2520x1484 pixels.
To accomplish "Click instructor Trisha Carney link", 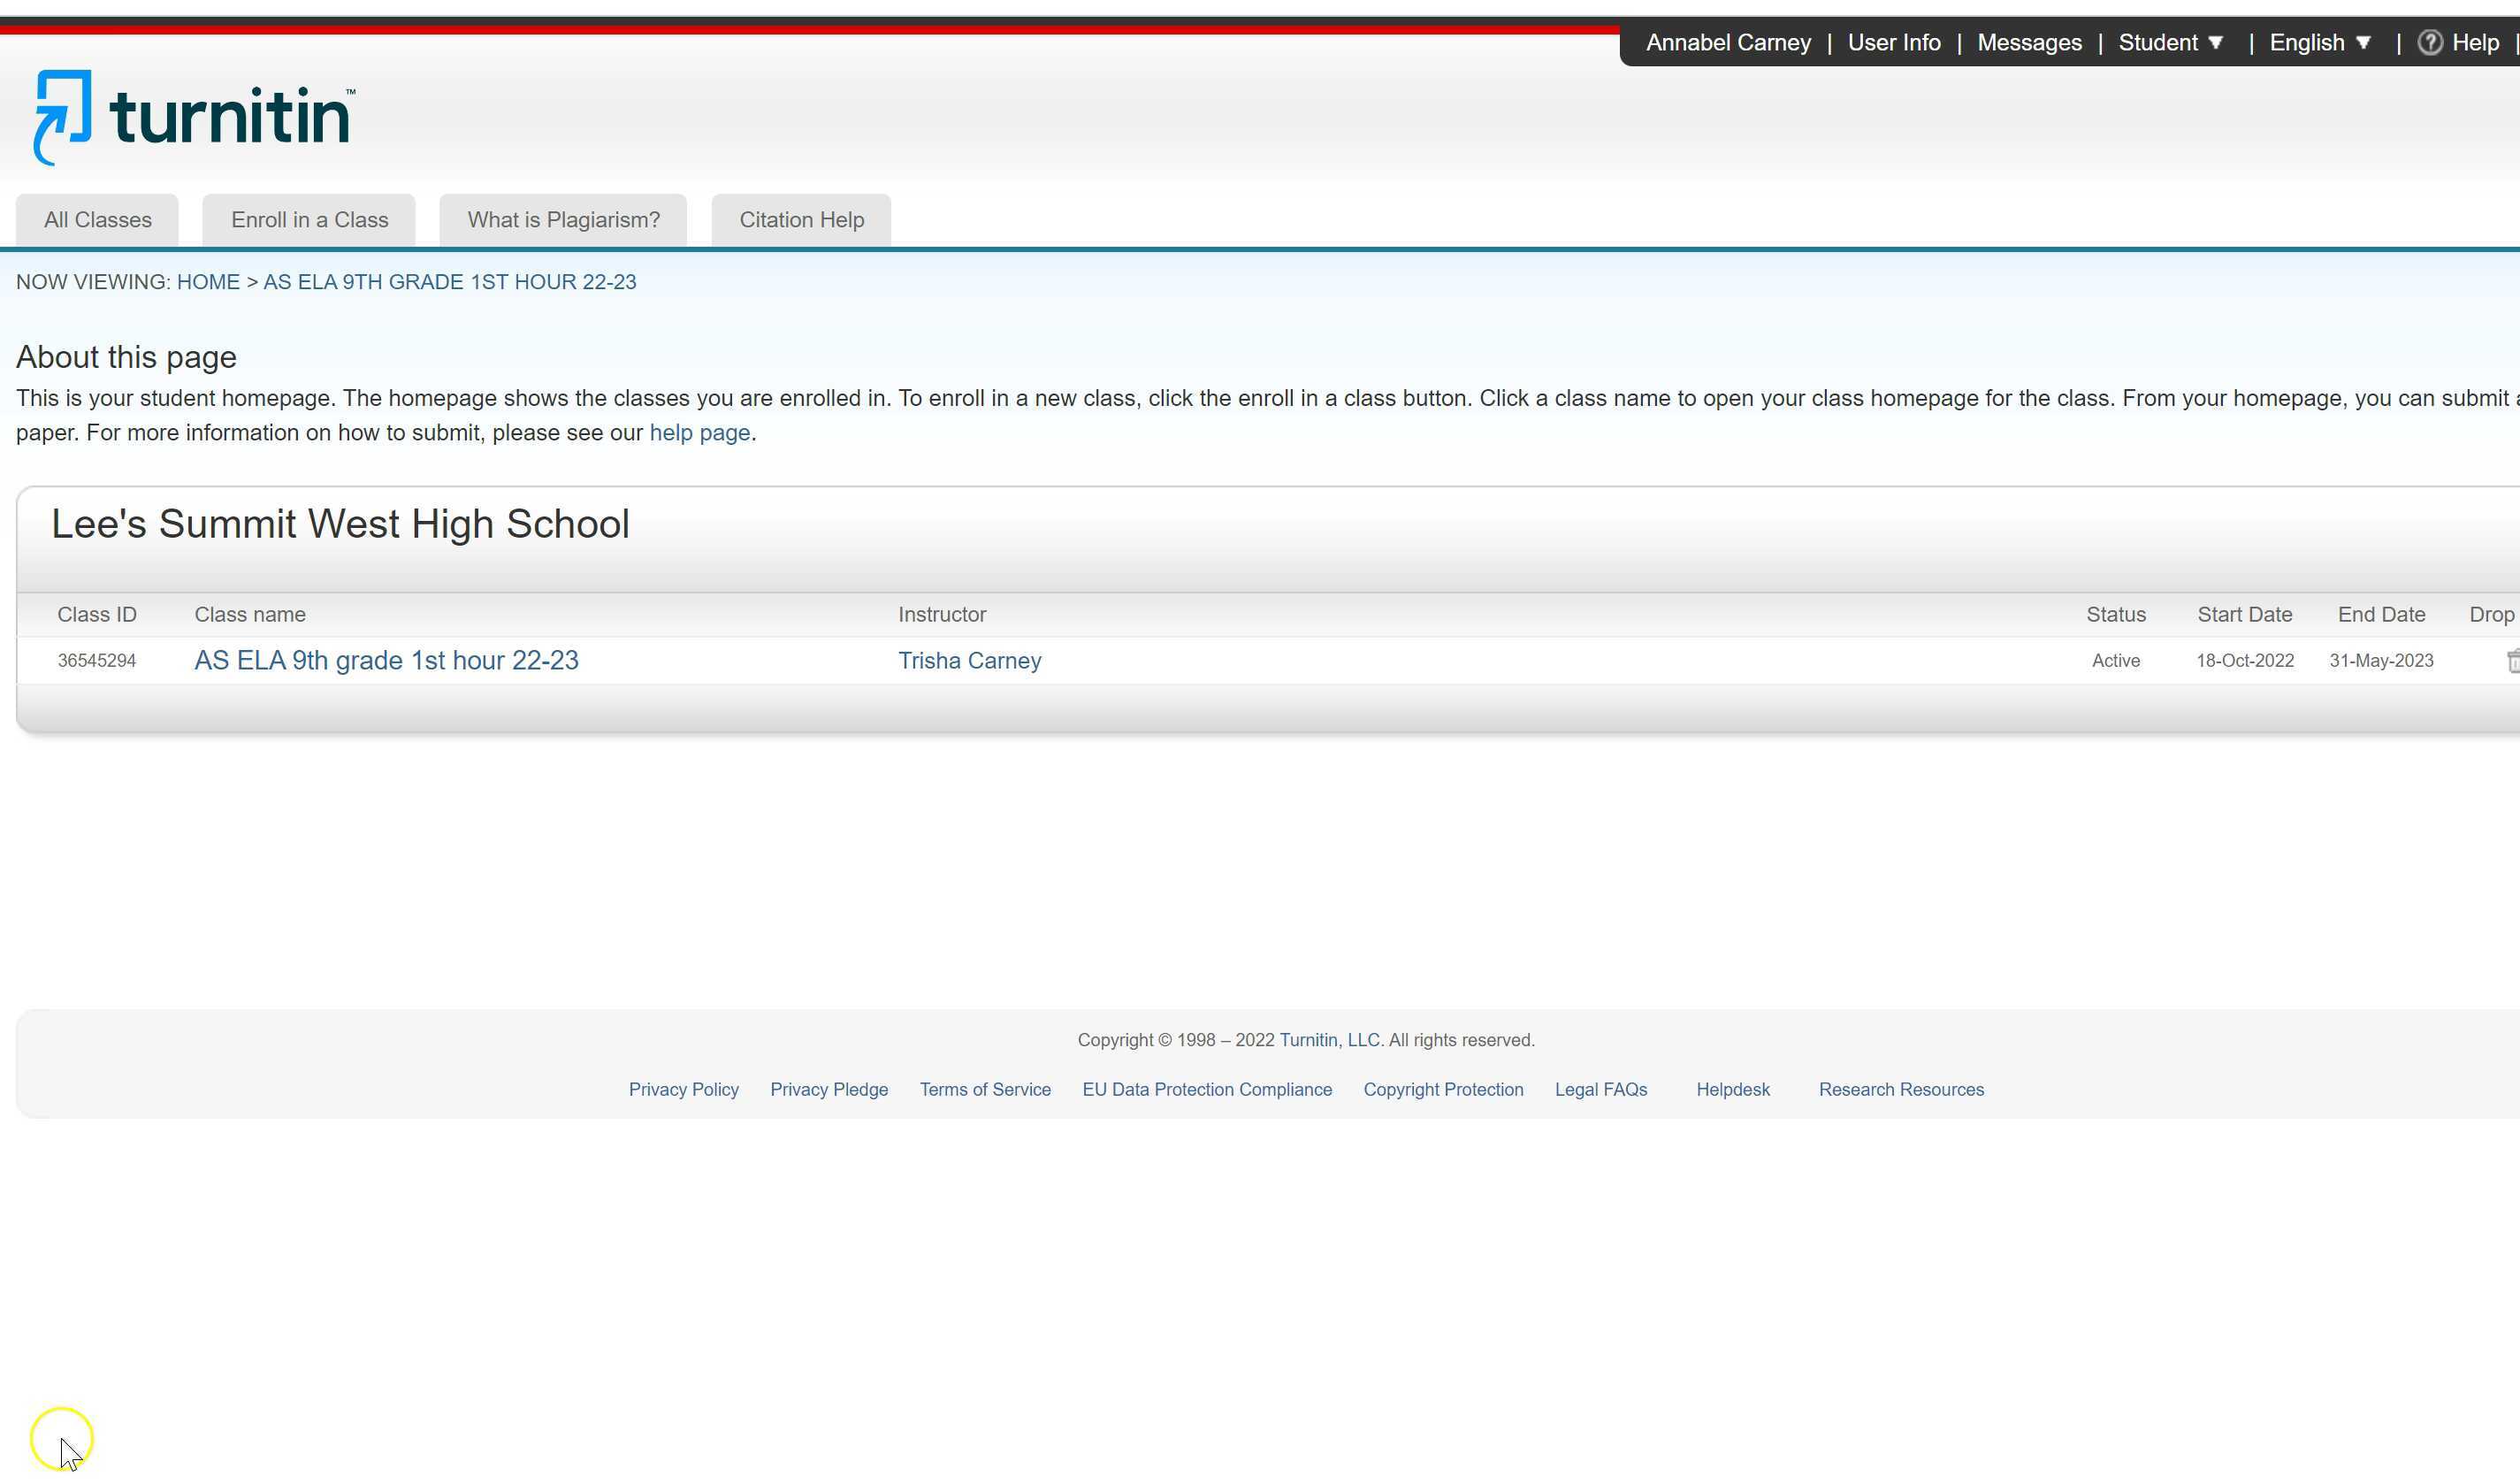I will (968, 660).
